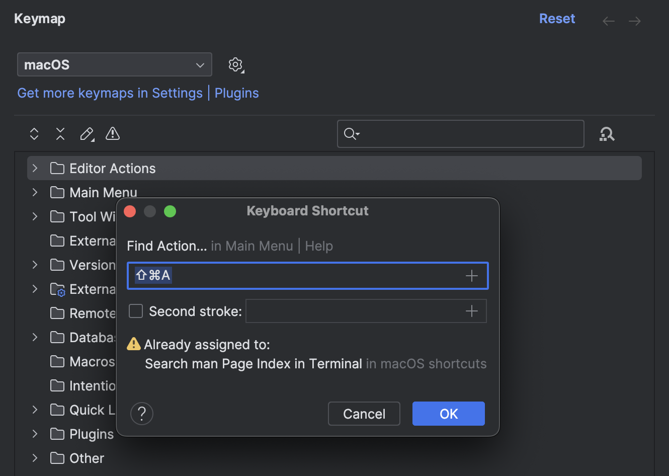Open dialog help via question mark icon
Viewport: 669px width, 476px height.
tap(141, 413)
